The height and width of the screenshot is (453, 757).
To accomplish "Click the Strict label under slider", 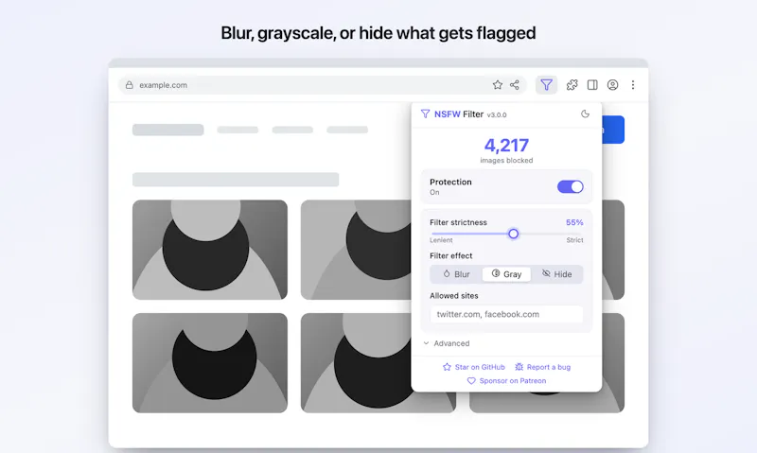I will (574, 240).
